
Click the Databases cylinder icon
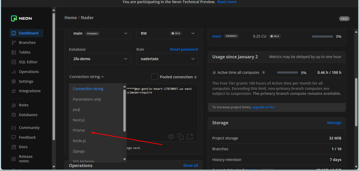click(x=14, y=115)
